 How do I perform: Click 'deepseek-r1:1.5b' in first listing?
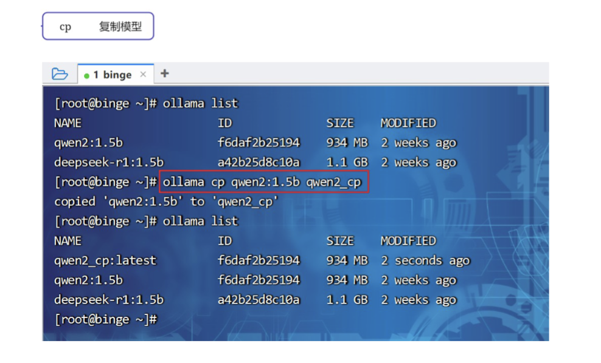[109, 162]
